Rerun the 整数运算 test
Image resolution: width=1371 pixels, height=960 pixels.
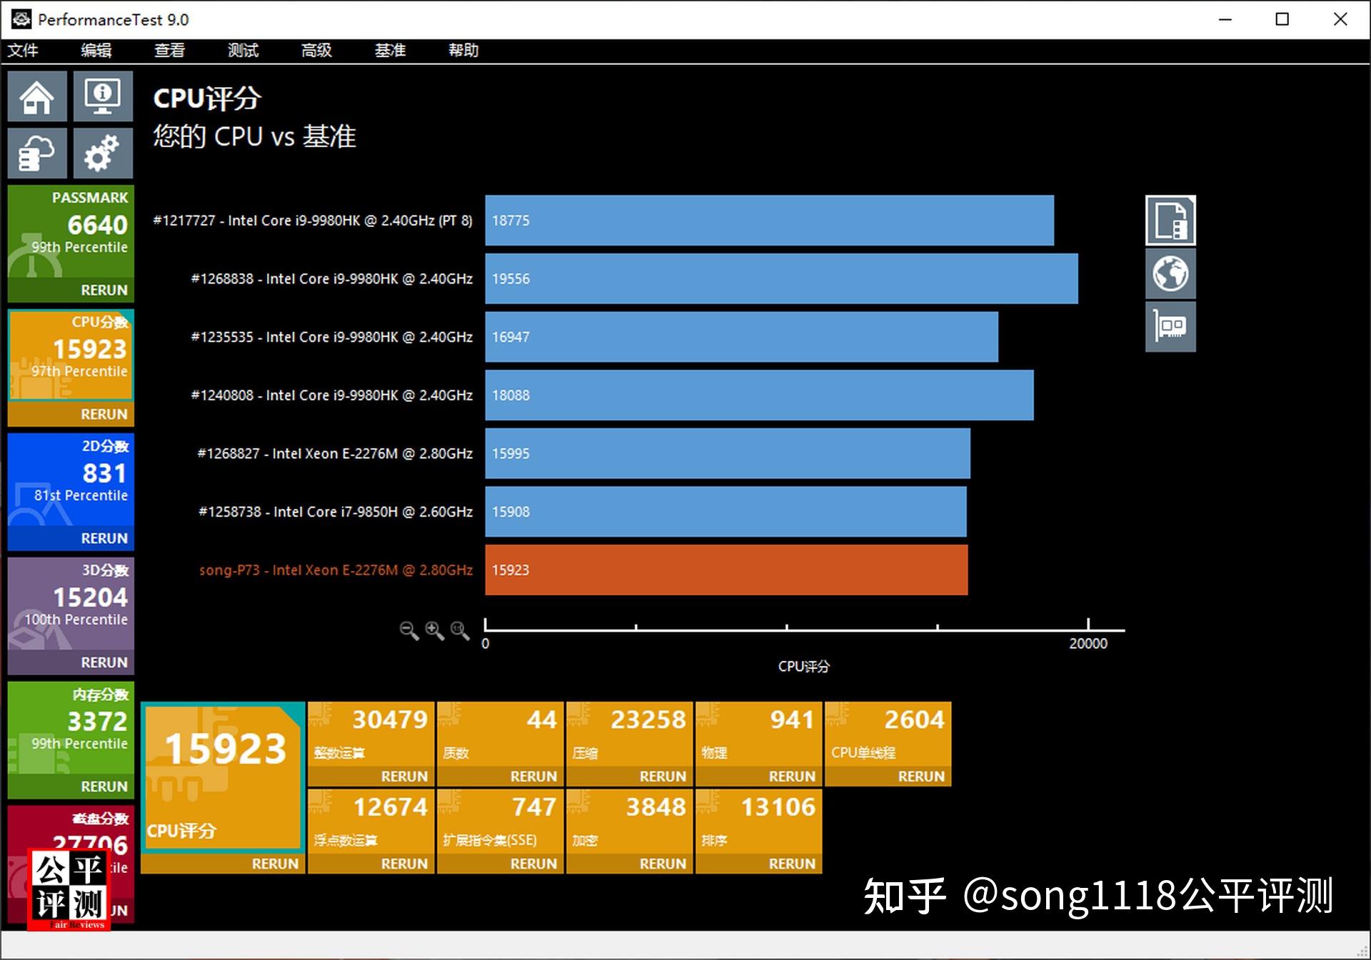pyautogui.click(x=371, y=777)
